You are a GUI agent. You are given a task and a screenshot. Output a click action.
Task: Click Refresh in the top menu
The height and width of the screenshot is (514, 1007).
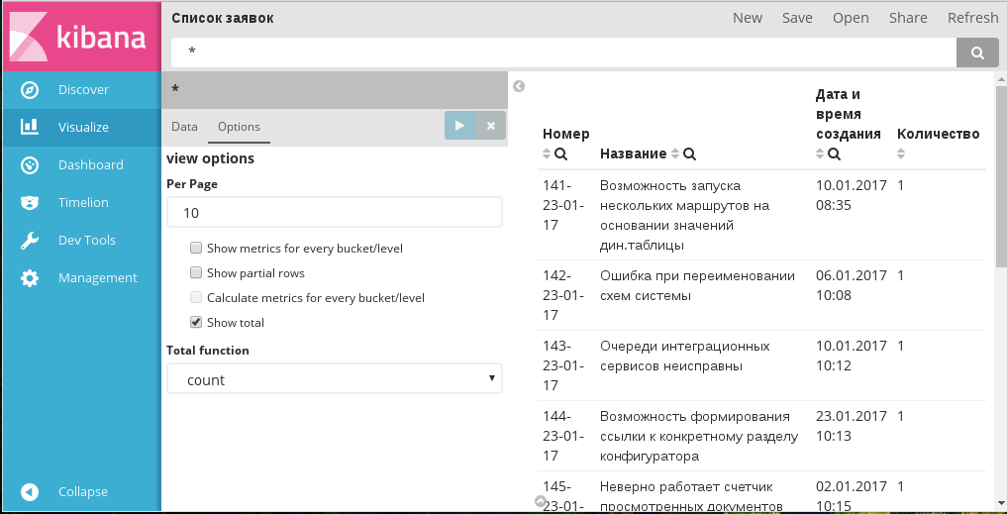pyautogui.click(x=973, y=18)
